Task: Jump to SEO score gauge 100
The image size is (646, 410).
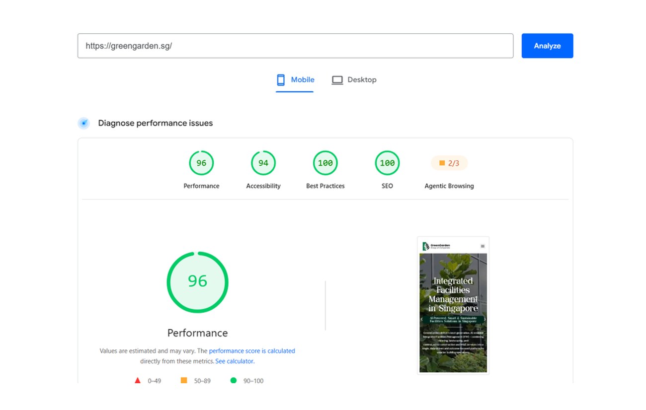Action: click(x=387, y=163)
